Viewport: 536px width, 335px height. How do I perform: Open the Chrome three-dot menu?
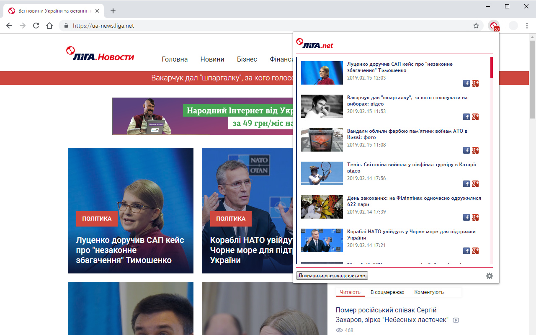pos(527,26)
